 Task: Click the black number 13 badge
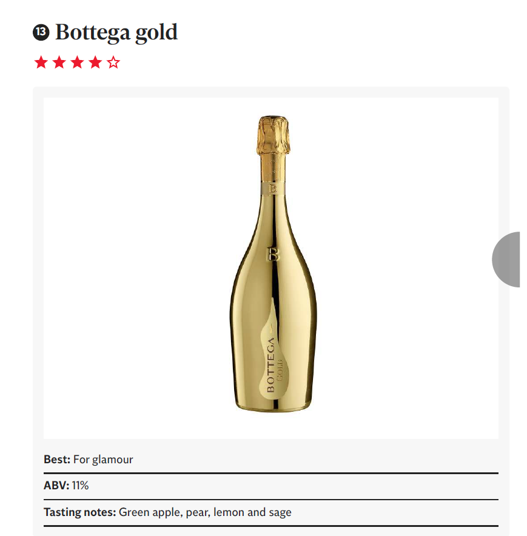(41, 33)
